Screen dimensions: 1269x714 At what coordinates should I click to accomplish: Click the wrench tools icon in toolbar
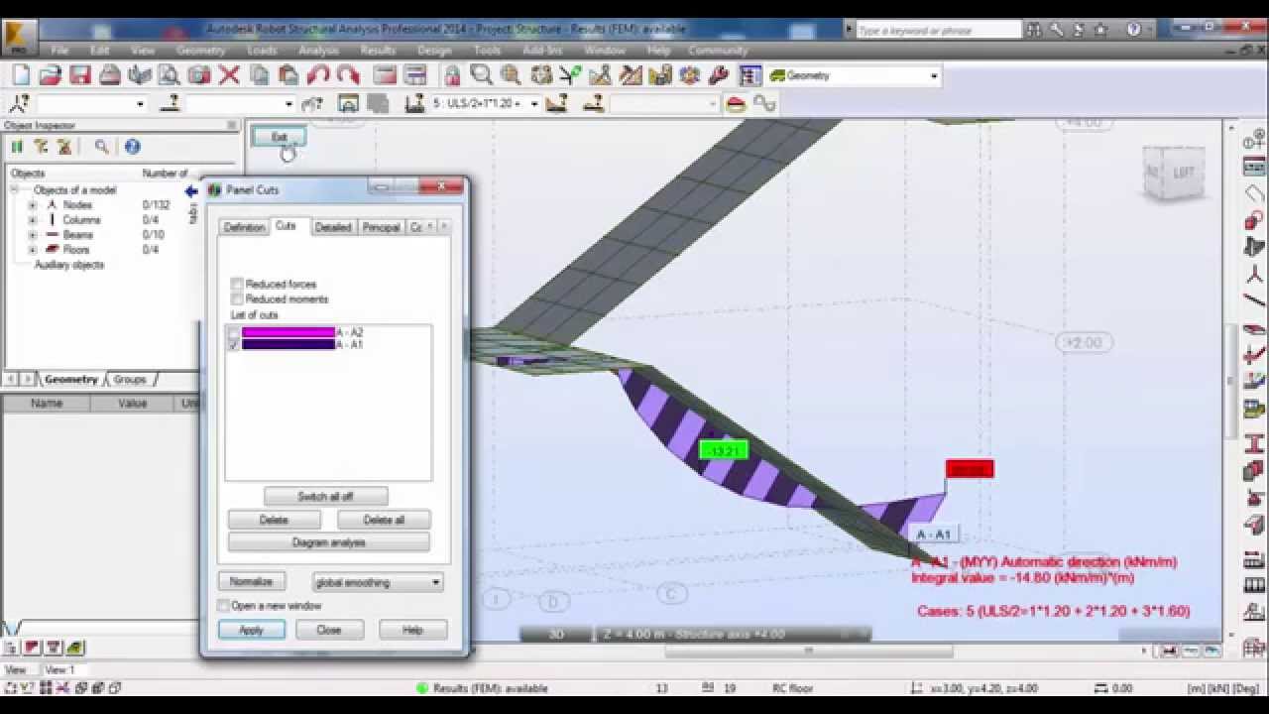pos(720,75)
